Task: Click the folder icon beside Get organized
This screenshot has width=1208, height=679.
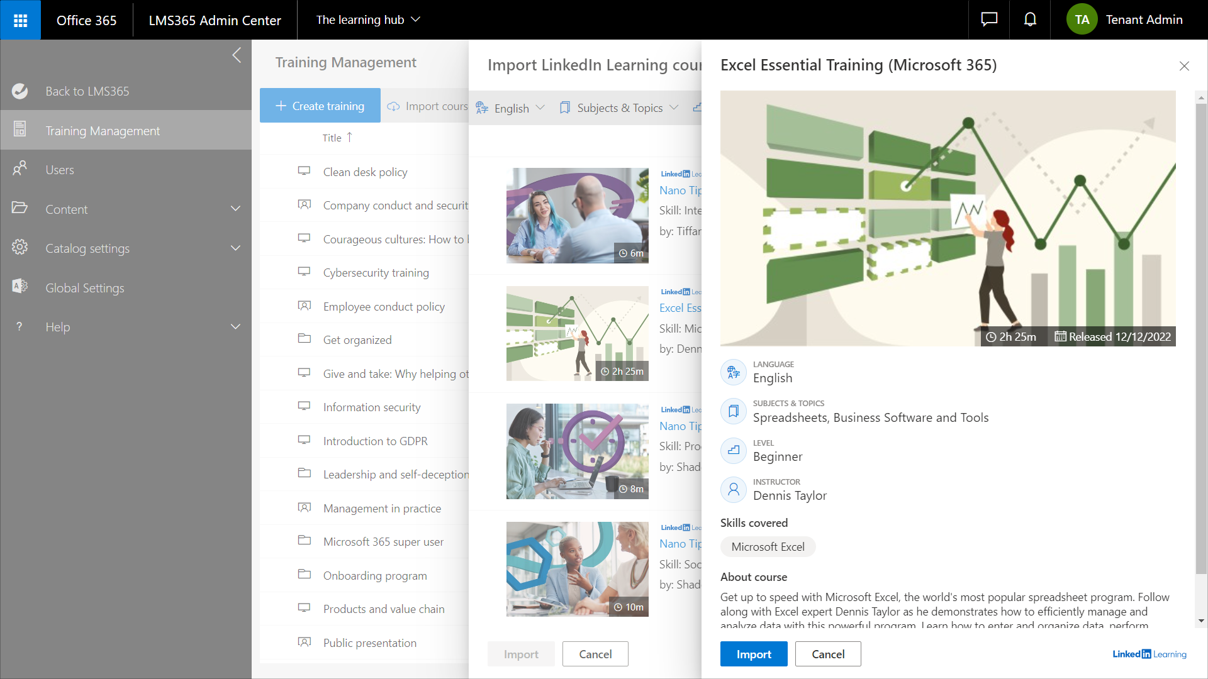Action: click(x=305, y=339)
